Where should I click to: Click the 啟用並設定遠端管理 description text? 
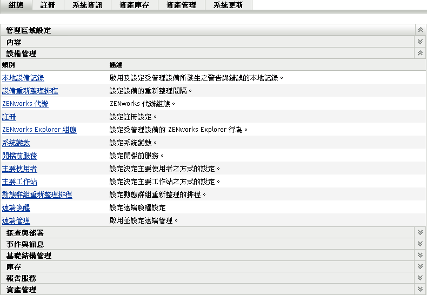tap(144, 220)
